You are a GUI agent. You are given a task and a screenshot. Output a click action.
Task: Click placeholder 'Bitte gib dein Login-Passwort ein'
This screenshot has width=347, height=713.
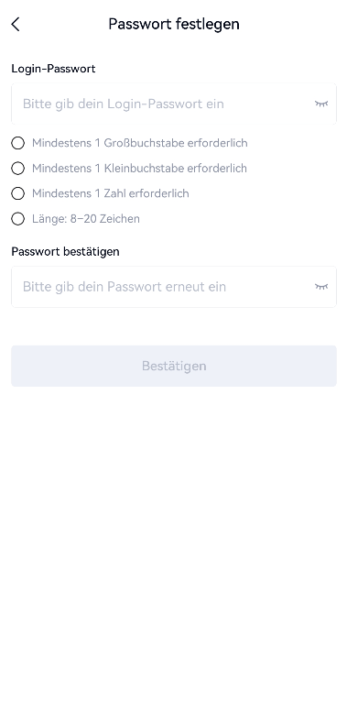(123, 104)
